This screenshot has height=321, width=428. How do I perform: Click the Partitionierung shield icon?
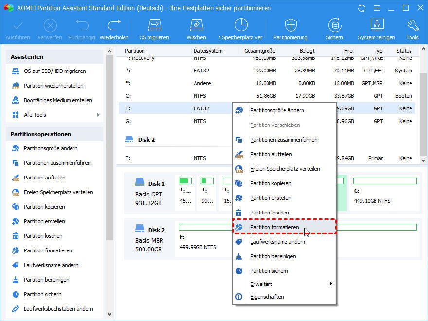point(290,26)
